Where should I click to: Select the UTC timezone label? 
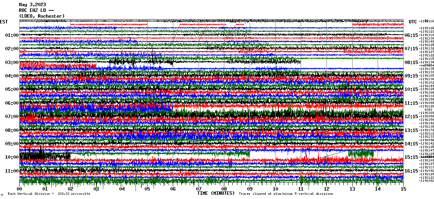tap(412, 22)
